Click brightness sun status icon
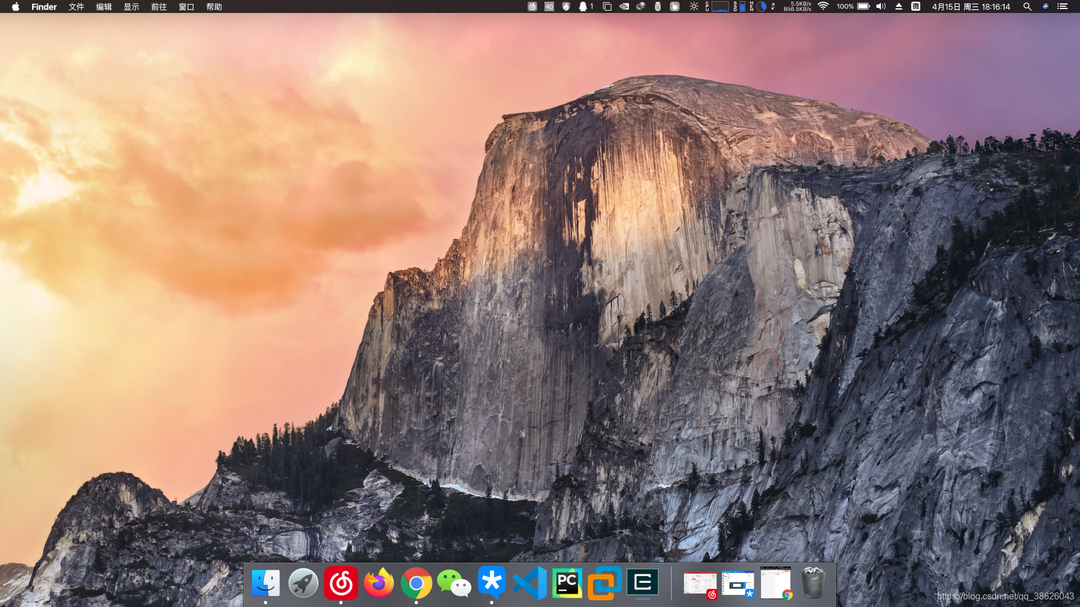Image resolution: width=1080 pixels, height=607 pixels. click(x=694, y=7)
